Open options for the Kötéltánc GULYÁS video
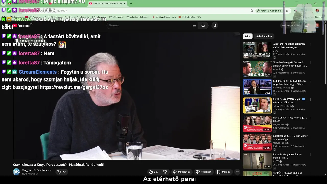This screenshot has height=184, width=327. [310, 99]
